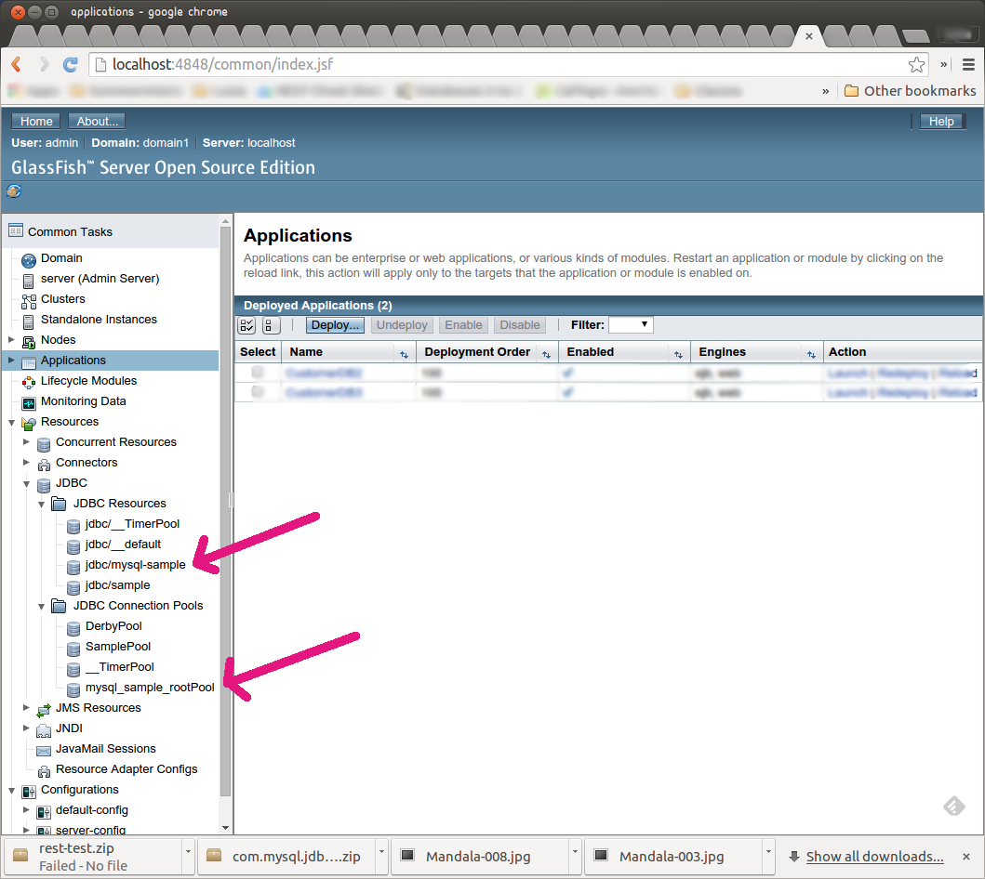Open the Filter dropdown
The width and height of the screenshot is (985, 879).
pos(631,324)
